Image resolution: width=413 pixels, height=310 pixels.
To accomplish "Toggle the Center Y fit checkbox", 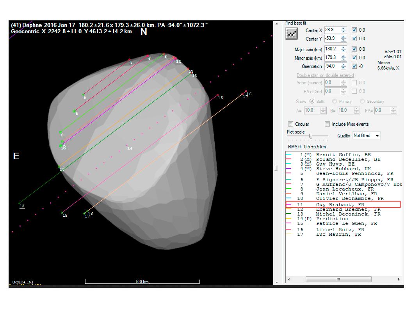I will 354,38.
